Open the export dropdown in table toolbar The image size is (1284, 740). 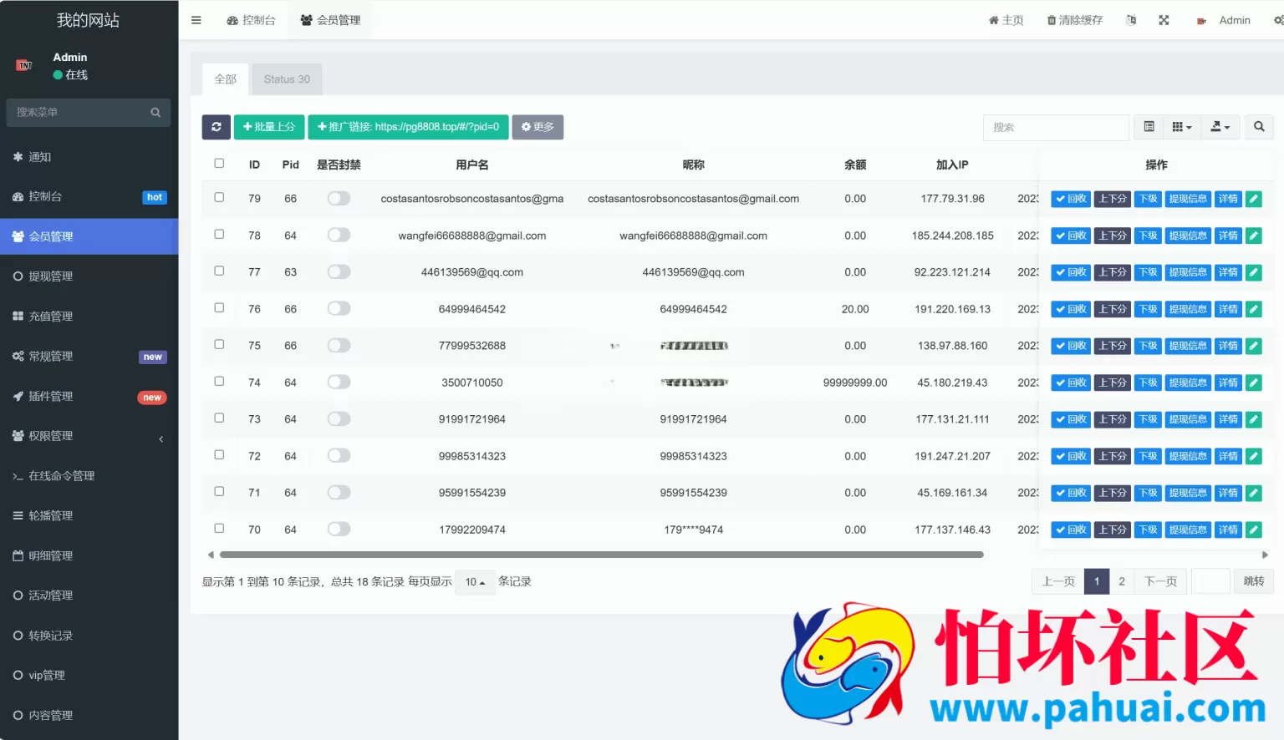pyautogui.click(x=1220, y=127)
